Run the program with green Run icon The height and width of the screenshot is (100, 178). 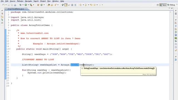click(26, 5)
